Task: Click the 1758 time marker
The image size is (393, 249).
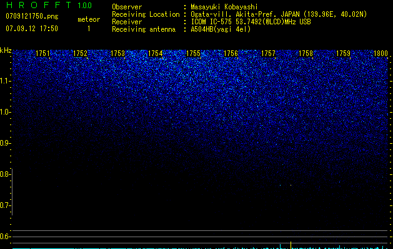Action: point(306,54)
